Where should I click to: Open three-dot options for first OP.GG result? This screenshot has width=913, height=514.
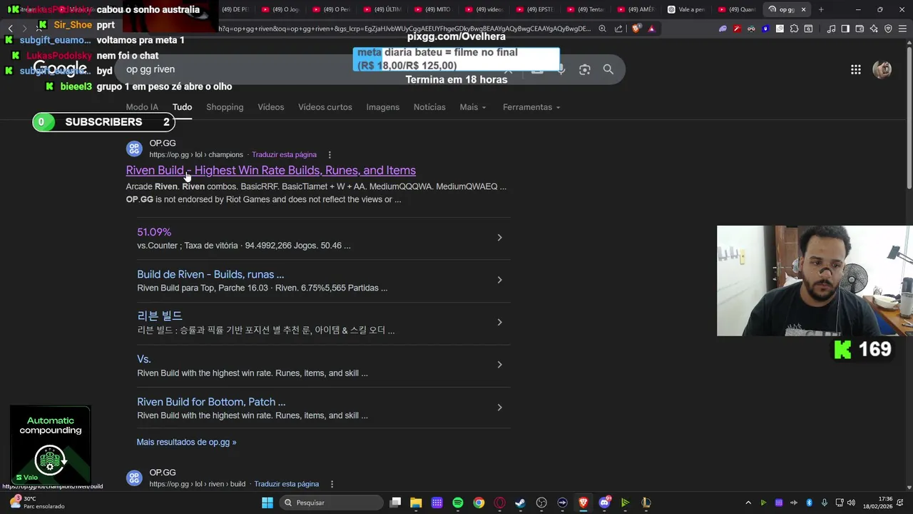pos(330,154)
